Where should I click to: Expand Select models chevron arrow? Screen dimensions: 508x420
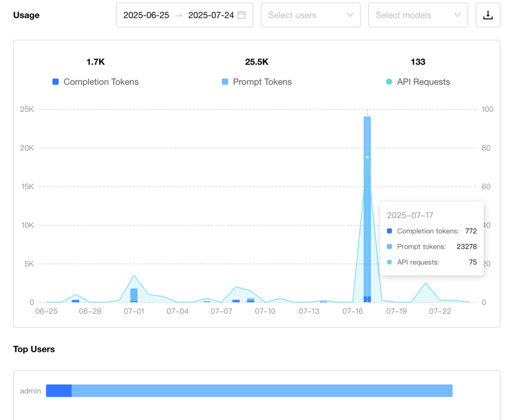(x=457, y=15)
